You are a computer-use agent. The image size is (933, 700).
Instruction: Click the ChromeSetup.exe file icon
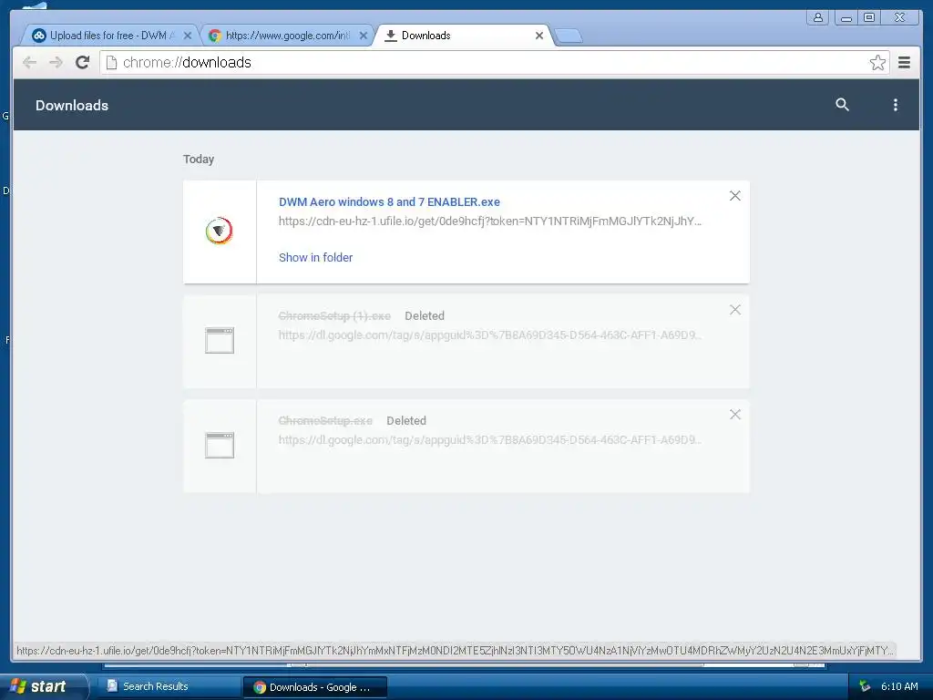[220, 445]
